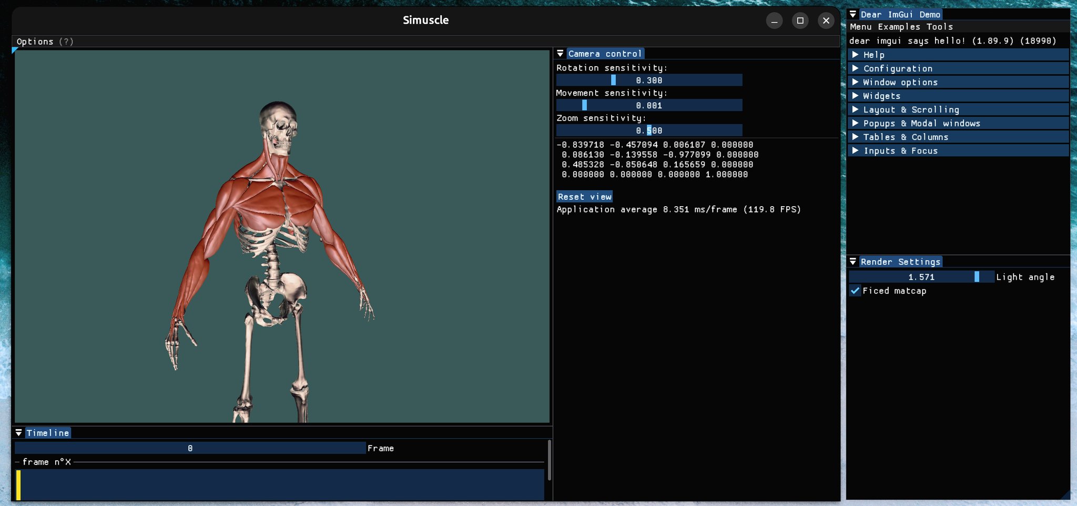Click the Timeline panel scrollbar
This screenshot has width=1077, height=506.
tap(550, 460)
